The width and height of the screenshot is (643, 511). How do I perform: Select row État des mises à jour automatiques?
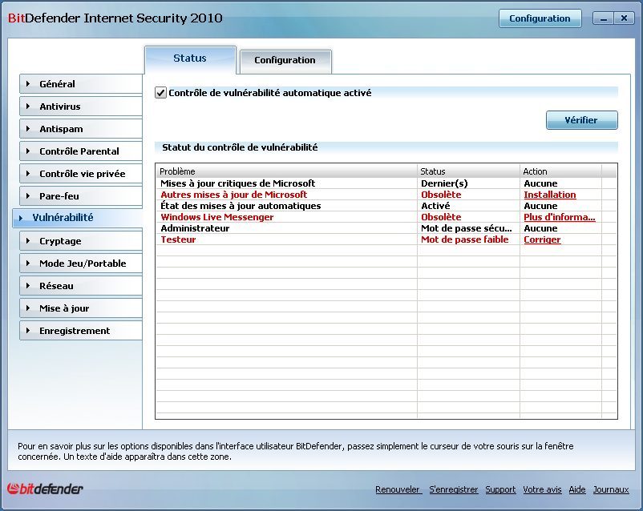coord(386,206)
